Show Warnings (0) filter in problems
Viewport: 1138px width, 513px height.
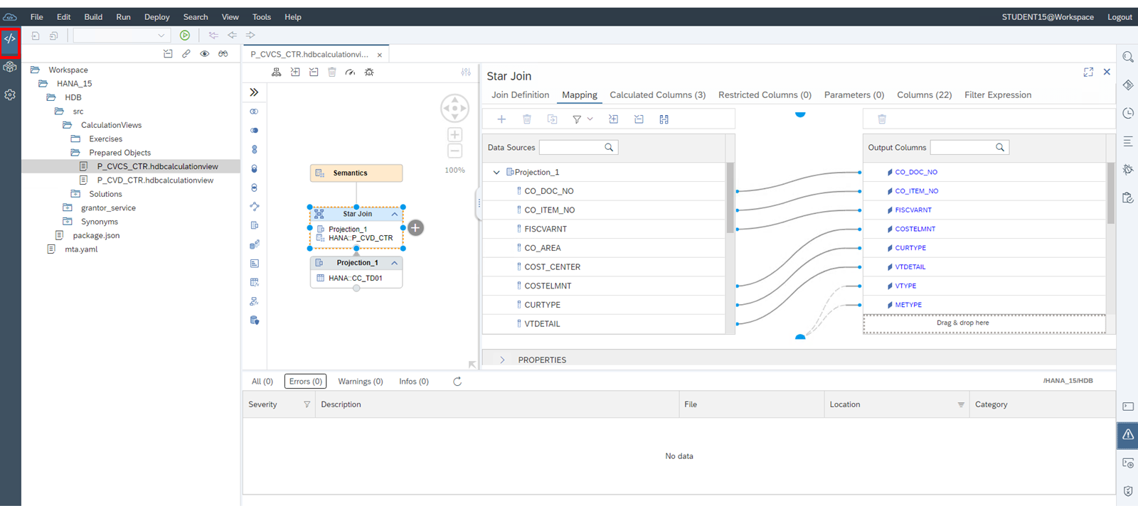(x=361, y=382)
